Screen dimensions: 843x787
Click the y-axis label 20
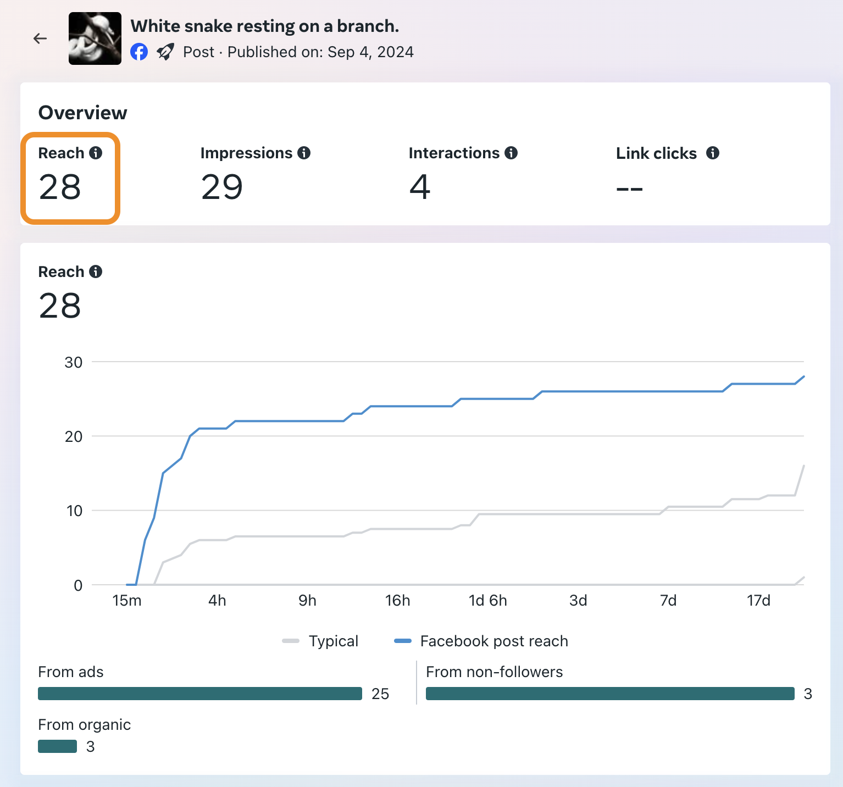(74, 436)
